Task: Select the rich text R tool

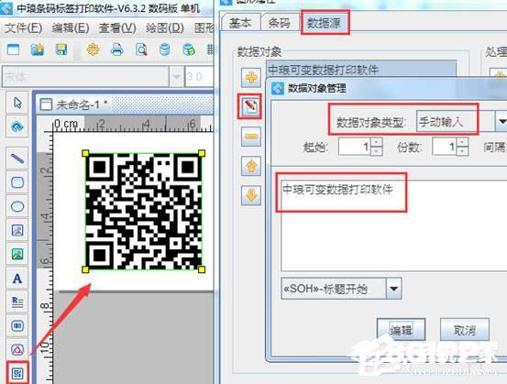Action: click(x=17, y=302)
